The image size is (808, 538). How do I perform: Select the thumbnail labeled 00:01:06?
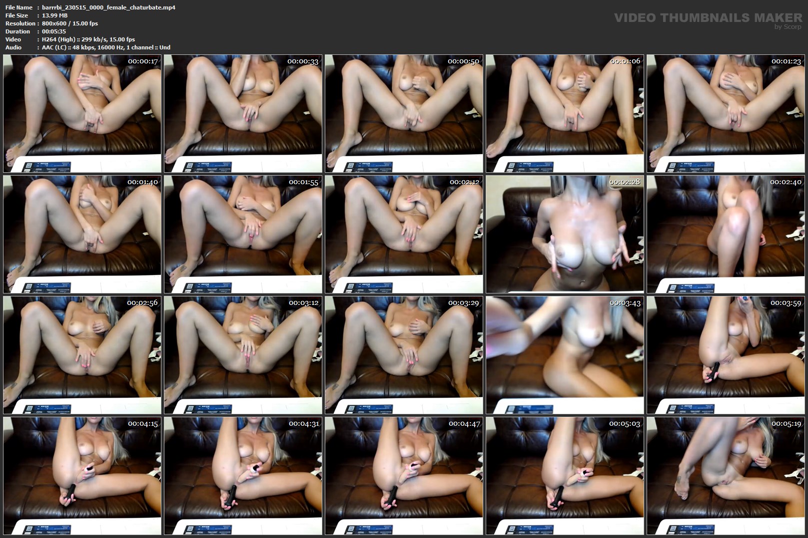pyautogui.click(x=565, y=114)
